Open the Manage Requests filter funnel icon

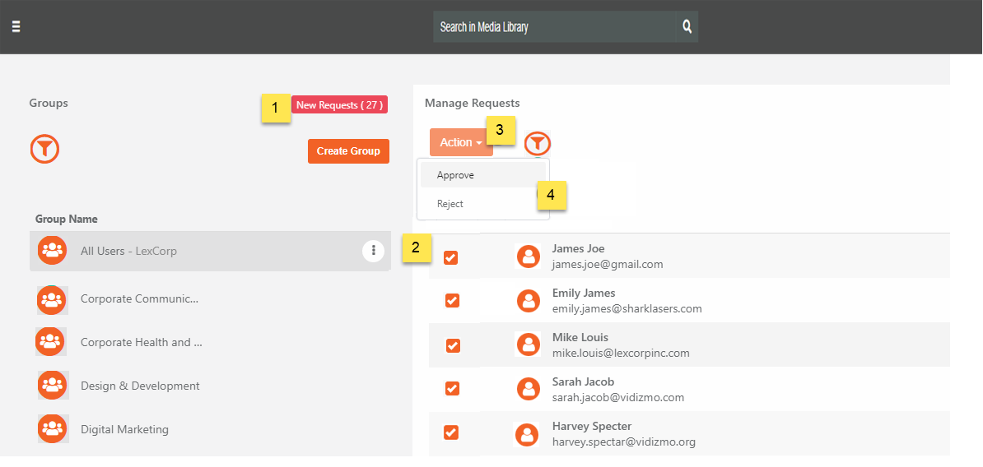538,144
